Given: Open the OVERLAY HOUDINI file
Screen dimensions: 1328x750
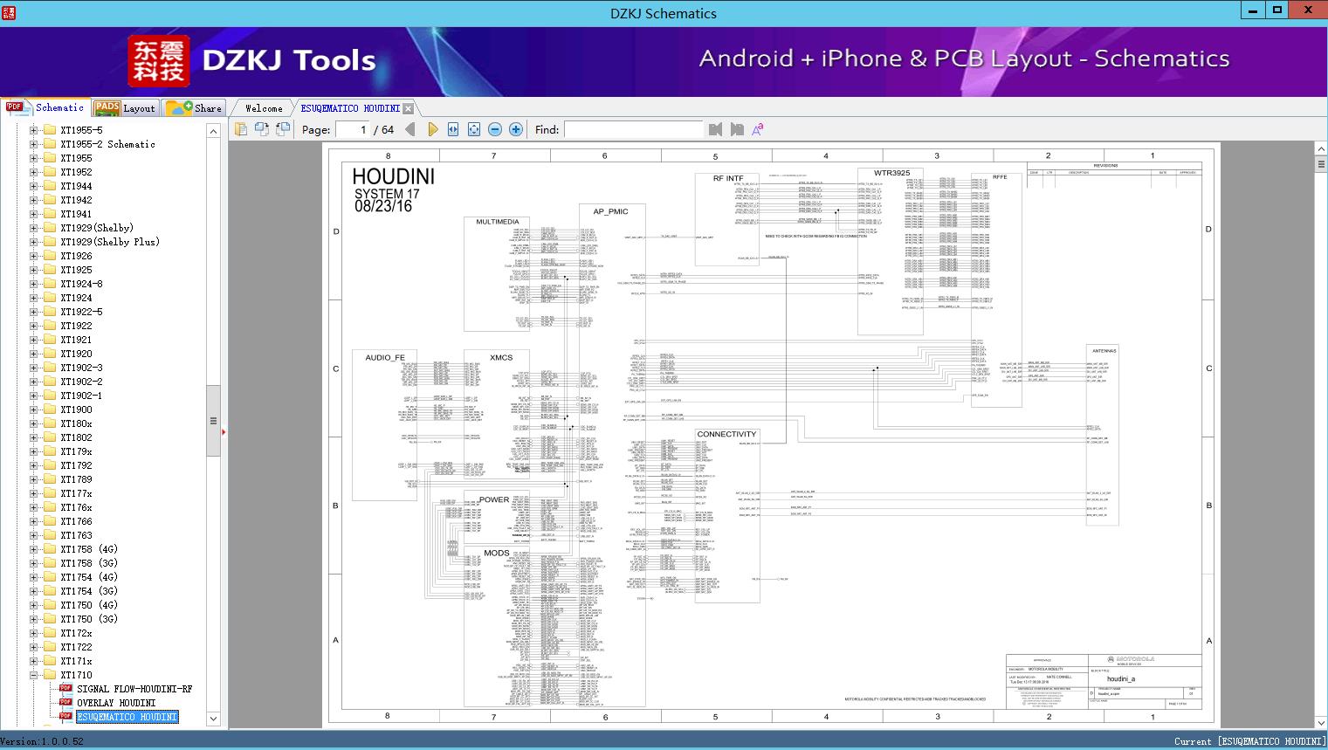Looking at the screenshot, I should point(115,703).
